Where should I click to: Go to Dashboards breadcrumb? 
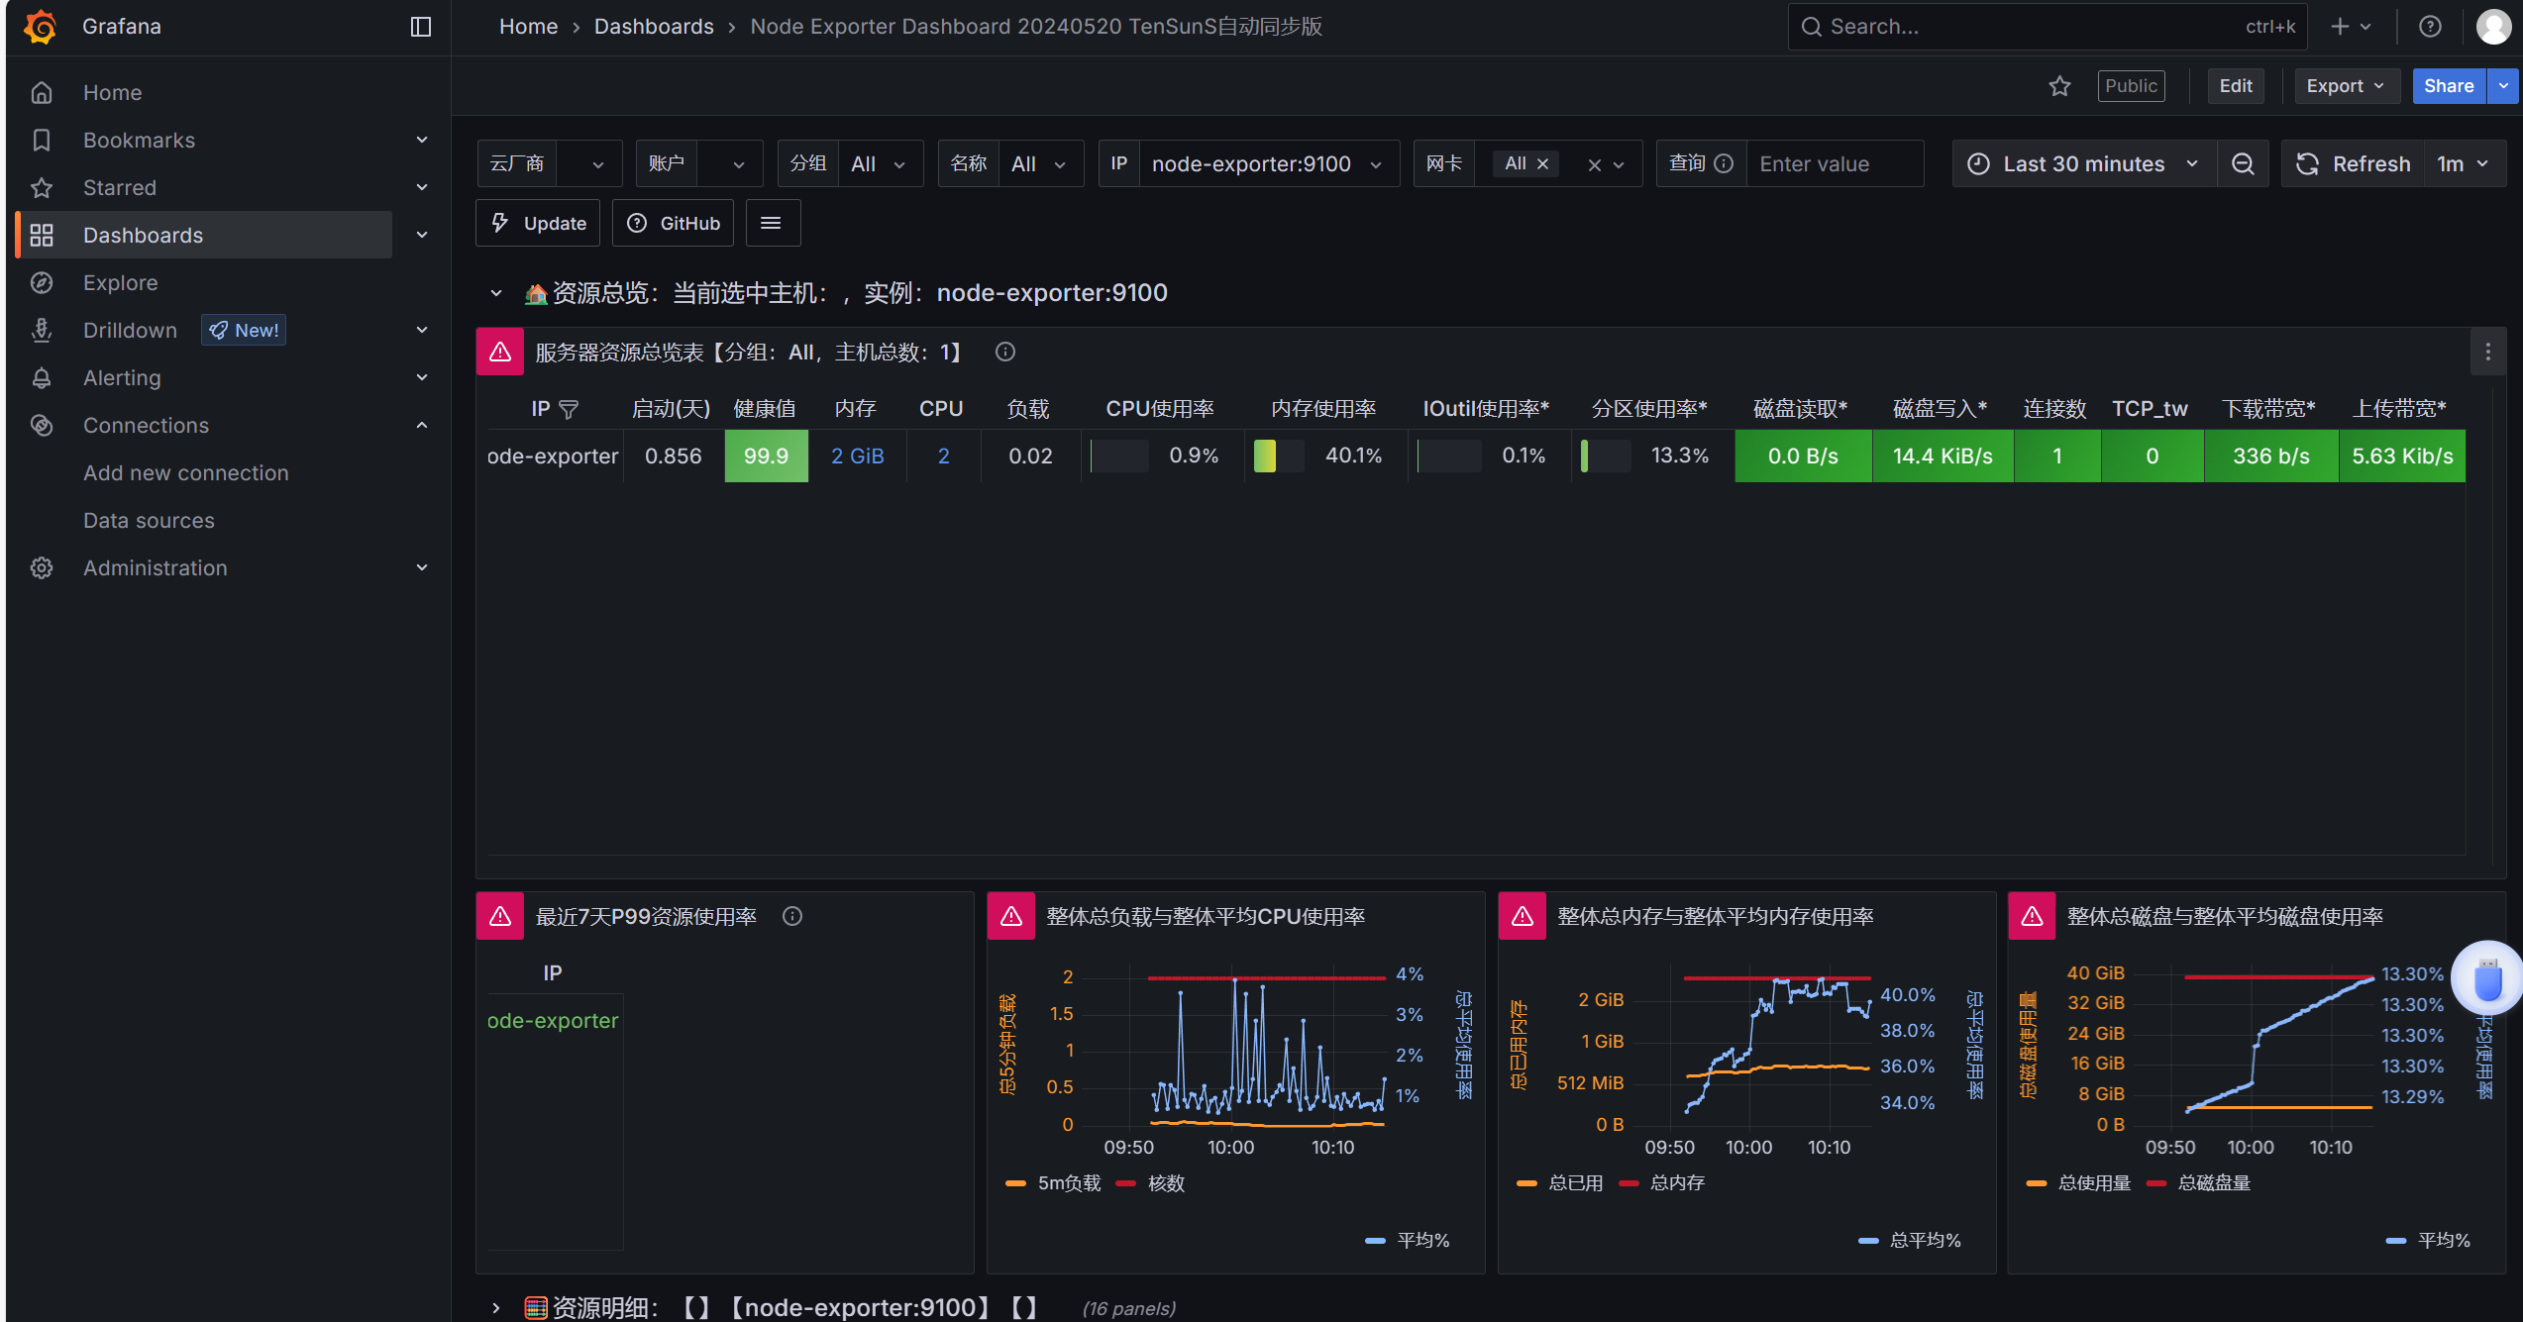[x=654, y=27]
